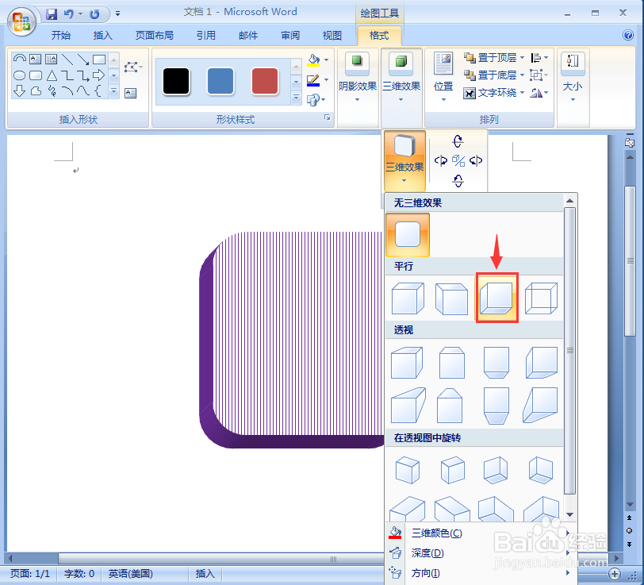Switch to the 开始 tab
This screenshot has width=644, height=585.
[x=61, y=36]
